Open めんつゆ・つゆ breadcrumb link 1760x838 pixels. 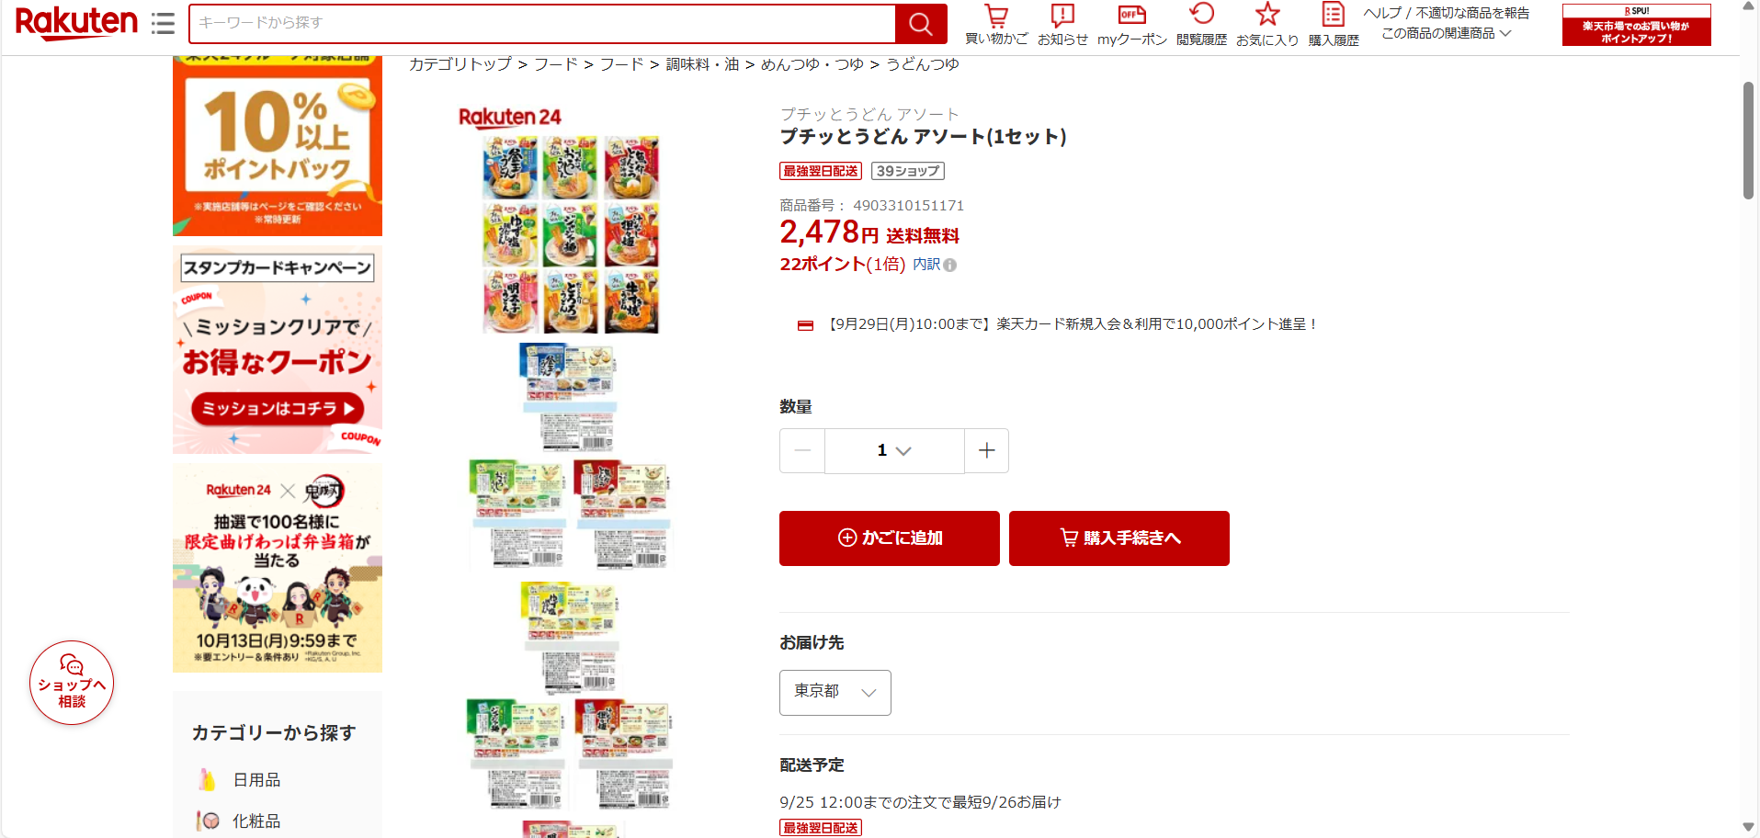(x=812, y=64)
